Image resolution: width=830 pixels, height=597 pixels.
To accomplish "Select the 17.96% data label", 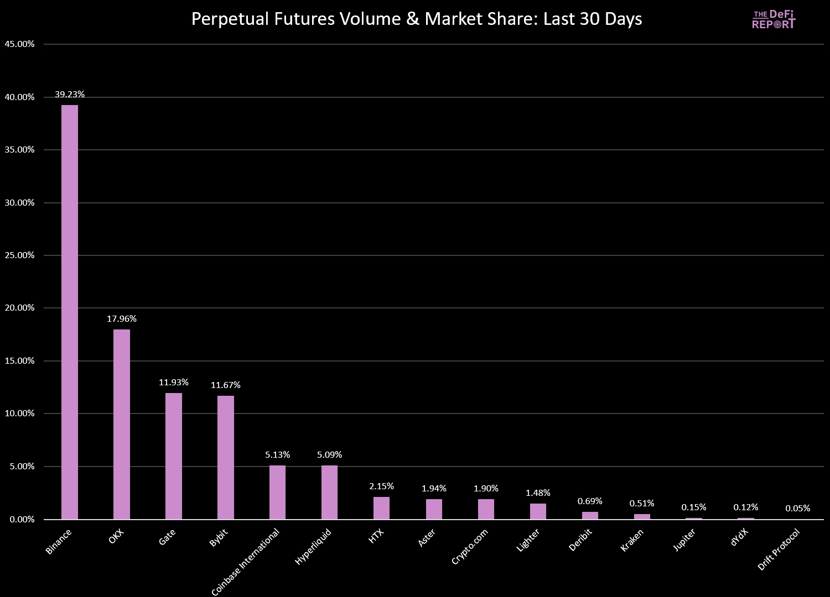I will point(122,319).
